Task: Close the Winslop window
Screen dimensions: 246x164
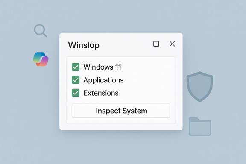Action: click(x=172, y=44)
